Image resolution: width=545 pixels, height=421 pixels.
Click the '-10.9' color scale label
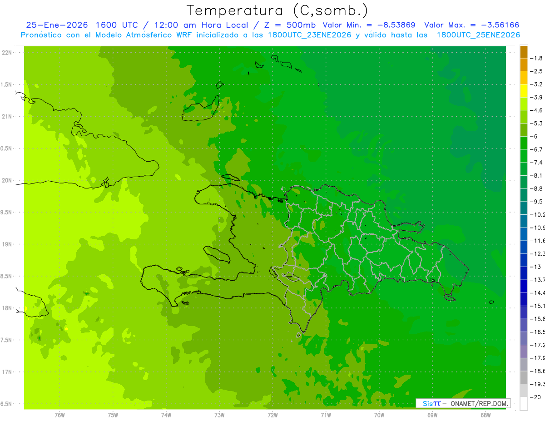point(537,228)
